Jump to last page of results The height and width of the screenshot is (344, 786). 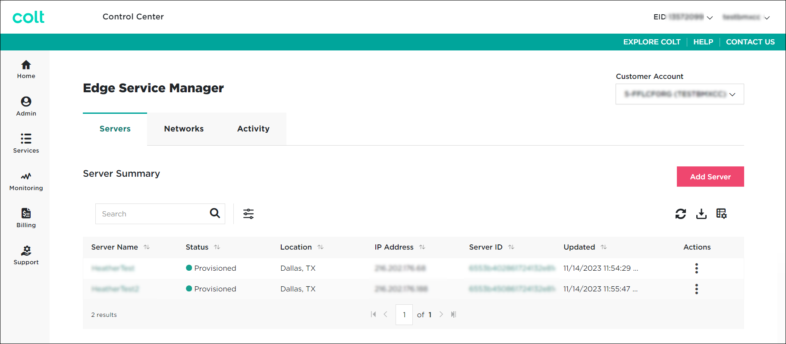453,314
